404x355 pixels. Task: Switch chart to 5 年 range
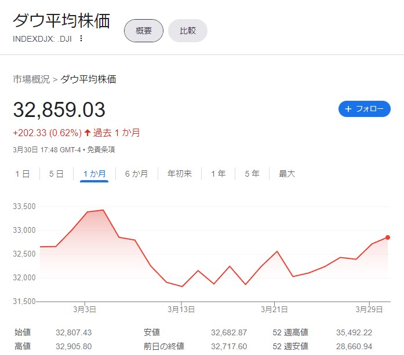tap(252, 174)
